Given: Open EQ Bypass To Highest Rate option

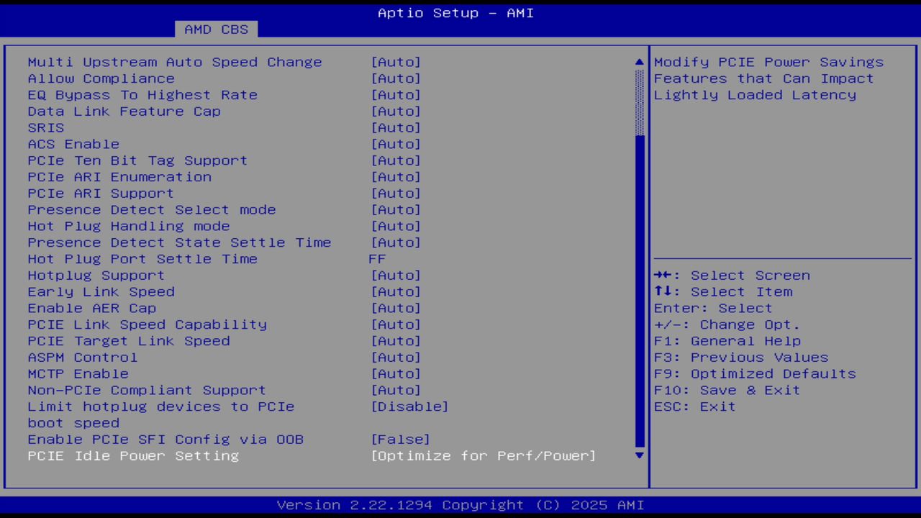Looking at the screenshot, I should [x=396, y=95].
